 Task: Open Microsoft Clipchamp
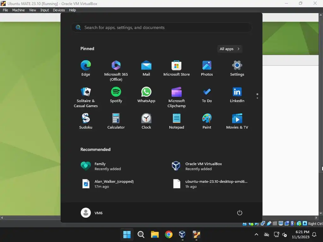177,97
